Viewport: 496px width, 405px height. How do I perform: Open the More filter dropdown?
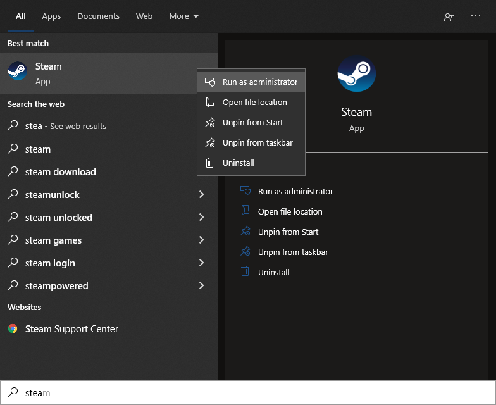tap(184, 16)
